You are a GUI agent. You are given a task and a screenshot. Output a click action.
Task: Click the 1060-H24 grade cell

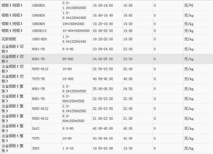[39, 39]
